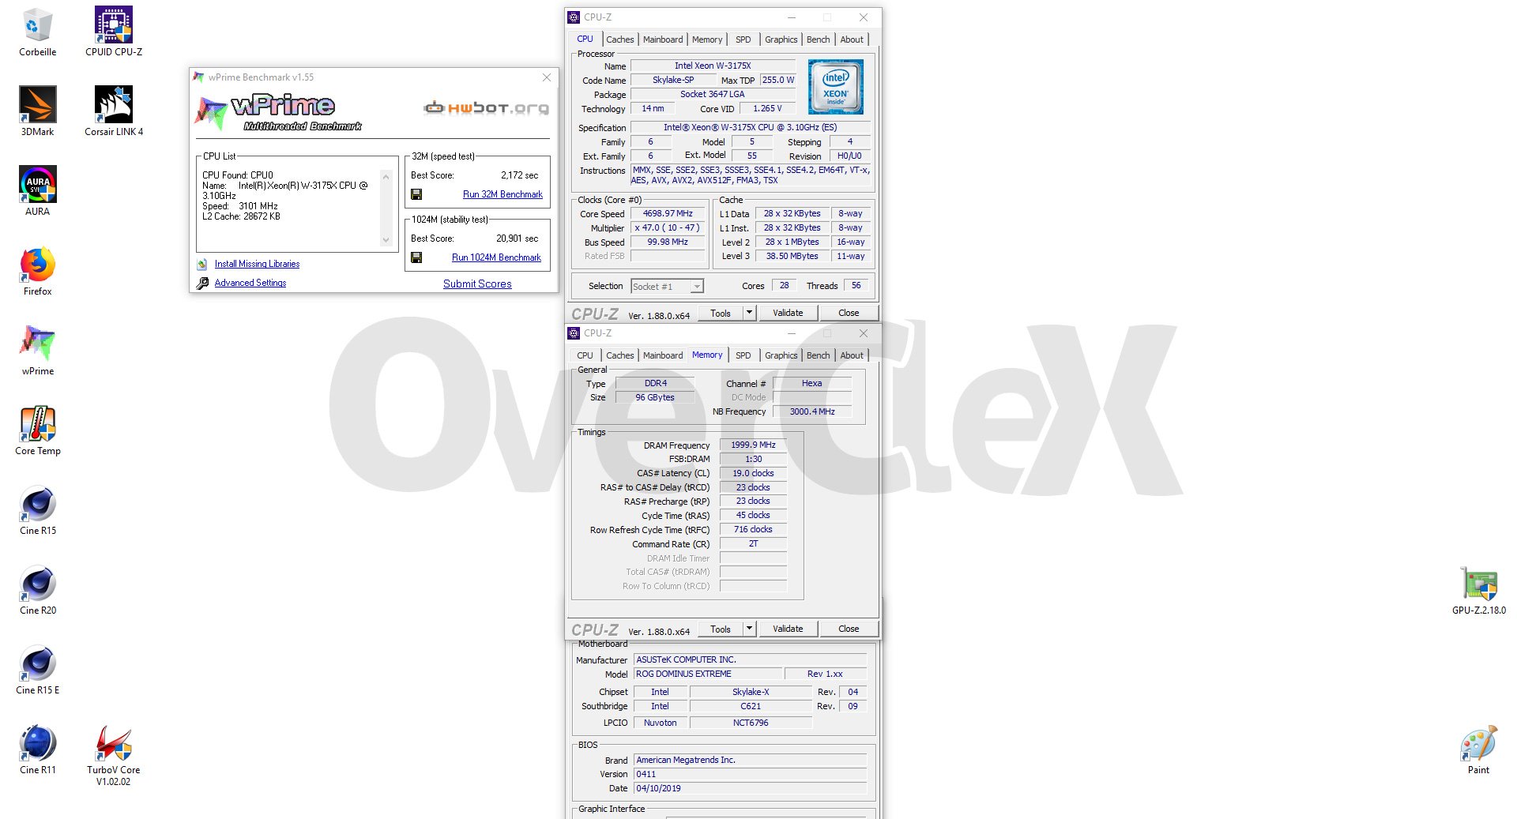Click the lower CPU-Z title bar icon
Viewport: 1517px width, 819px height.
coord(574,332)
